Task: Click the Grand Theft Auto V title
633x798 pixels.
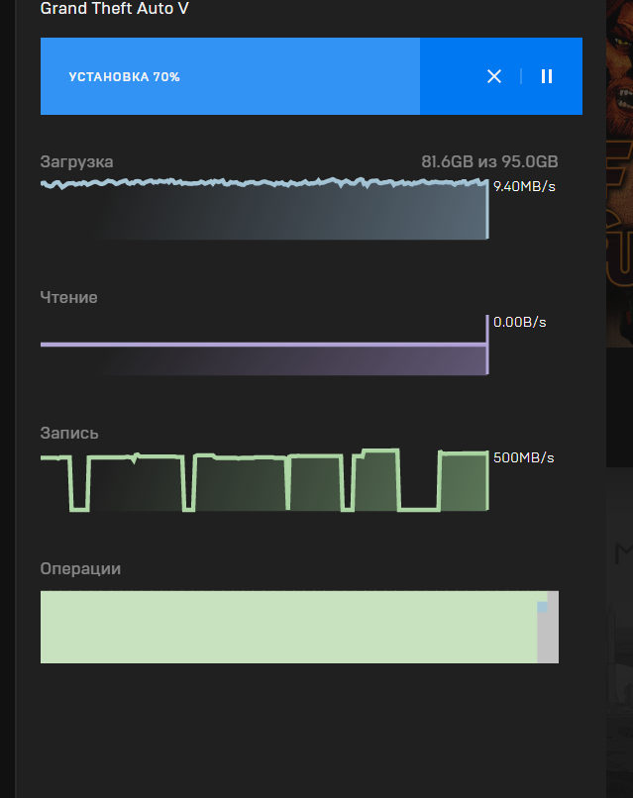Action: tap(115, 8)
